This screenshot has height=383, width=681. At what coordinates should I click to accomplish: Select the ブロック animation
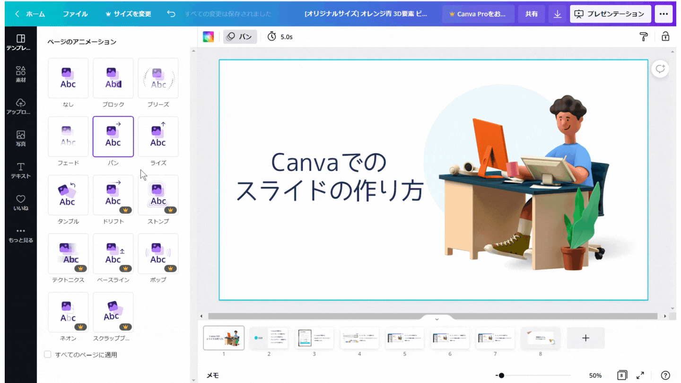tap(113, 78)
